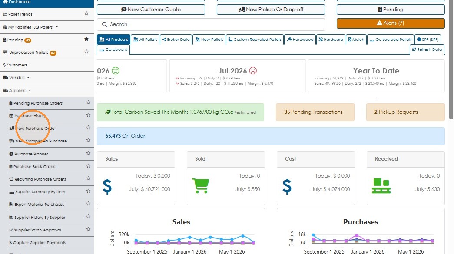Star the Purchase Planner menu item
Image resolution: width=454 pixels, height=254 pixels.
click(x=88, y=153)
